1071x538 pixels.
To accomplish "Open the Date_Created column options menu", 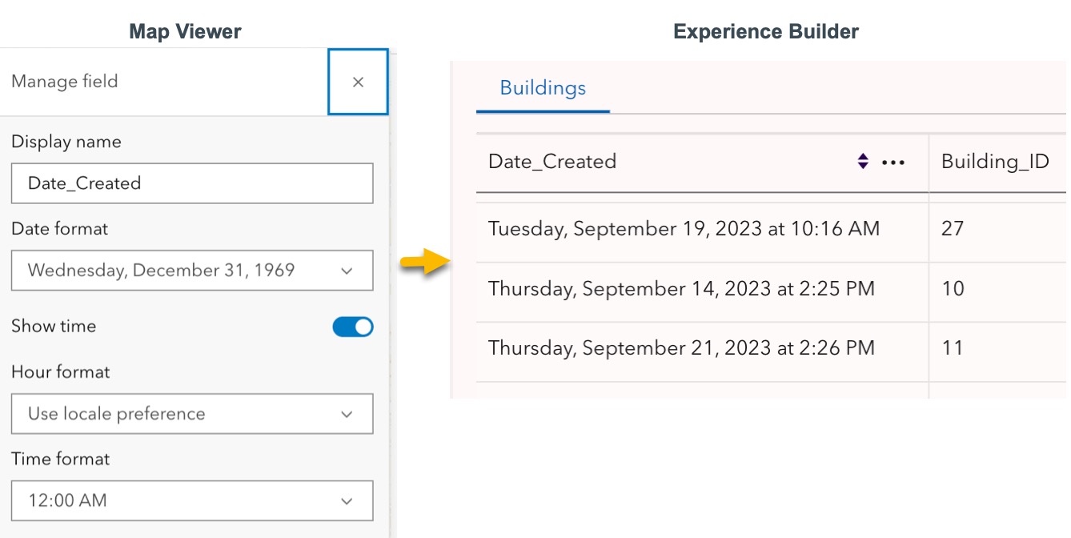I will tap(894, 162).
